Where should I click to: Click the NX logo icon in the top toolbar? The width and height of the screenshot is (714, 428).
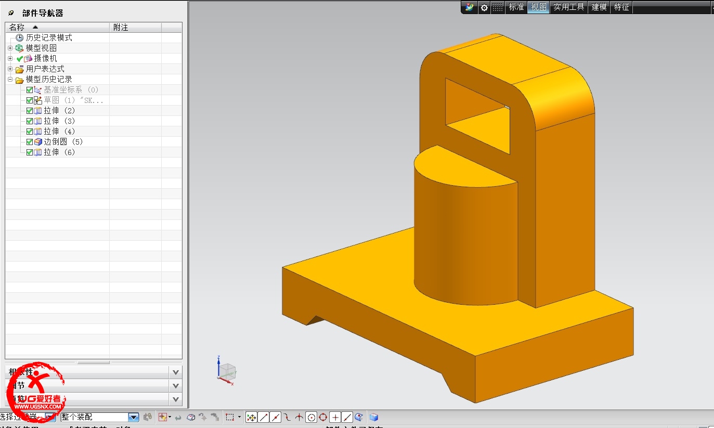point(470,7)
